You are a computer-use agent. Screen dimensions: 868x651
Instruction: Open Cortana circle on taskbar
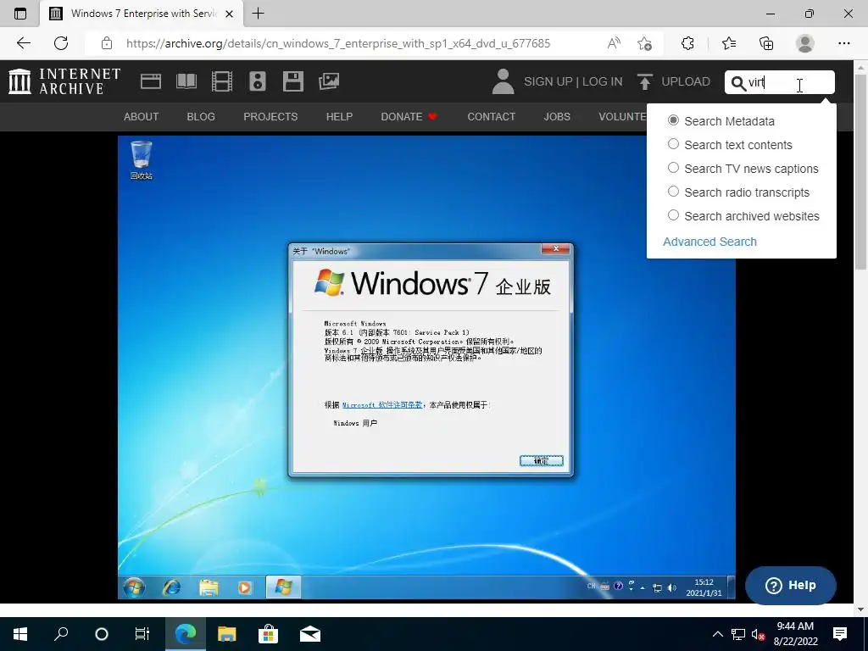[x=102, y=634]
